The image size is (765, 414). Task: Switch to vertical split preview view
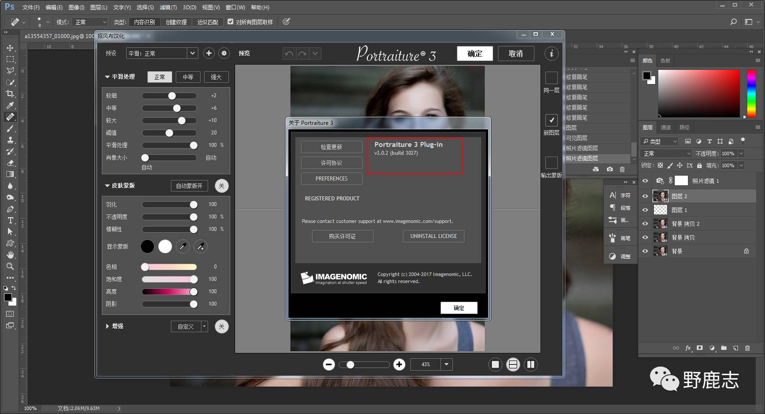point(530,364)
